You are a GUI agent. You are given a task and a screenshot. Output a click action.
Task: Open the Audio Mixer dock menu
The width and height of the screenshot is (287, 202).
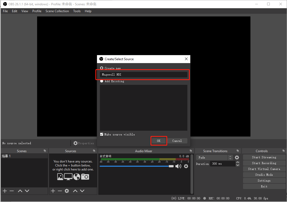(x=191, y=151)
